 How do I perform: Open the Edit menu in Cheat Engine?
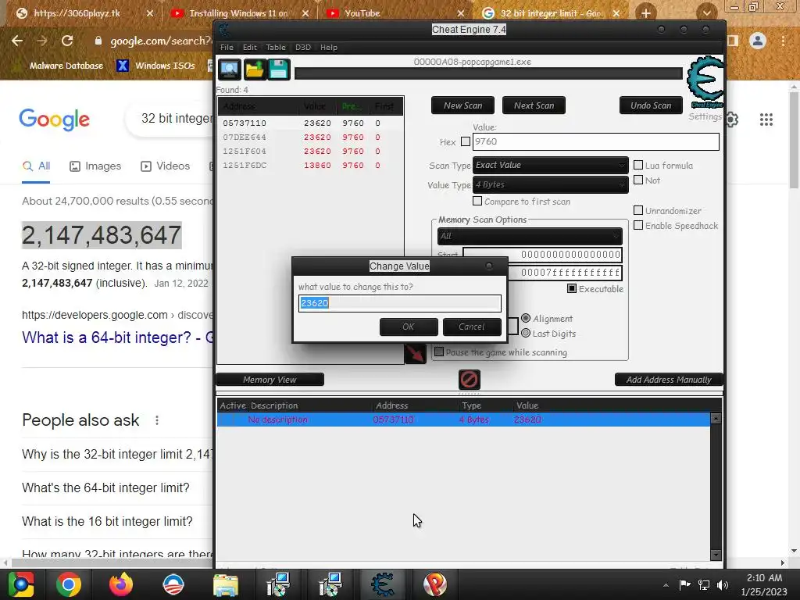[249, 48]
